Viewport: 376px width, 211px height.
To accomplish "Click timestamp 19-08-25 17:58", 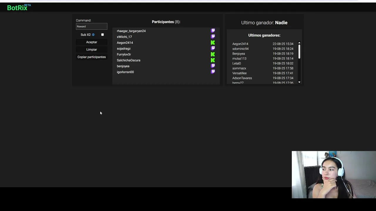I will [283, 68].
